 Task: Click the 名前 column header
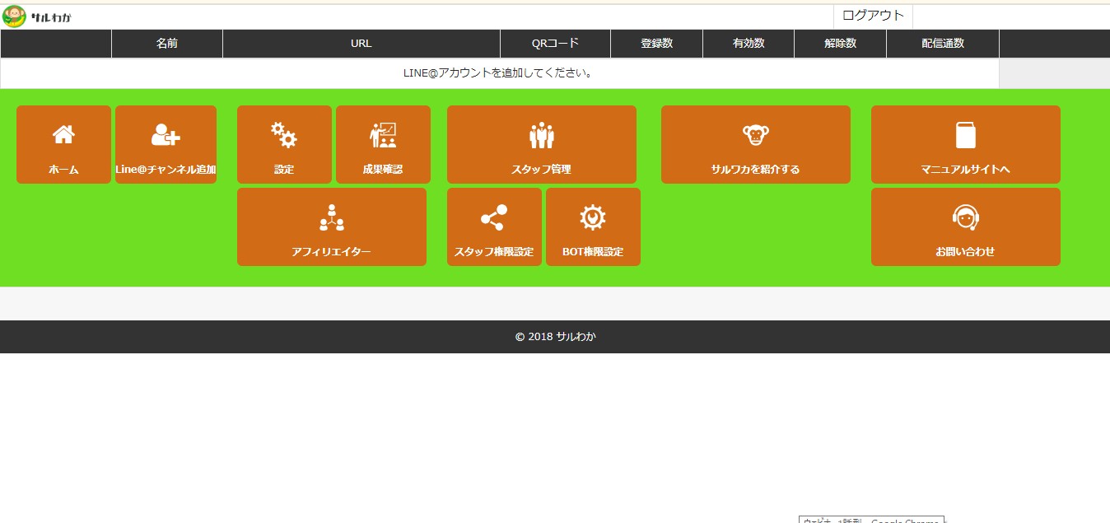(x=167, y=44)
